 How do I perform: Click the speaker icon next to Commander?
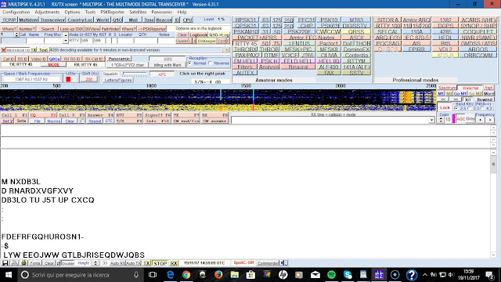[283, 263]
